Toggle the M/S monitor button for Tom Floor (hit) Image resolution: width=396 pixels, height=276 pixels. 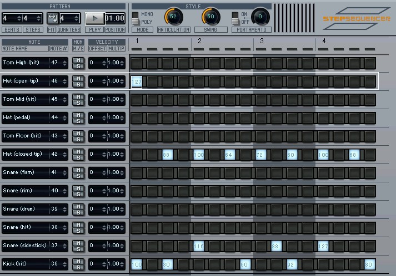point(78,136)
